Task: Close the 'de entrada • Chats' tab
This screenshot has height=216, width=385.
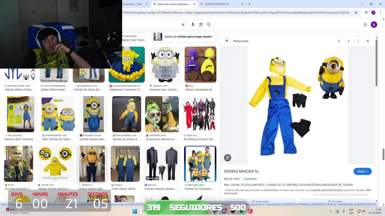Action: click(147, 4)
